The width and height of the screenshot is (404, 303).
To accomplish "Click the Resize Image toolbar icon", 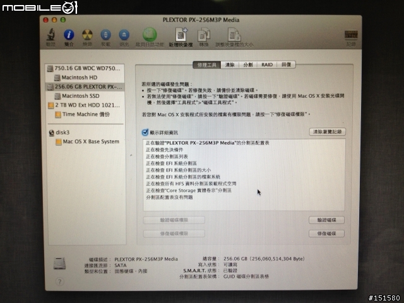I will (234, 35).
